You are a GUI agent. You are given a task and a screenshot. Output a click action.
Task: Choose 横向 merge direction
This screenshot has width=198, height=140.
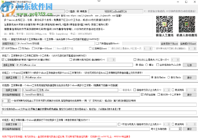(x=146, y=65)
